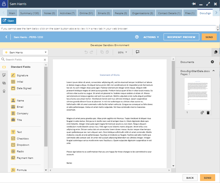Select the Formula field
The height and width of the screenshot is (183, 220).
pyautogui.click(x=19, y=170)
